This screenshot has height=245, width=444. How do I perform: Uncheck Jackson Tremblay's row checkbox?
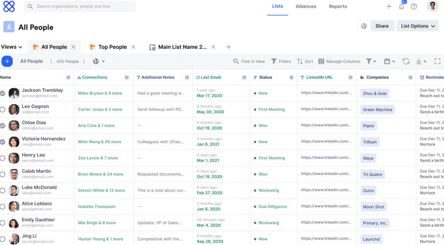[x=3, y=93]
